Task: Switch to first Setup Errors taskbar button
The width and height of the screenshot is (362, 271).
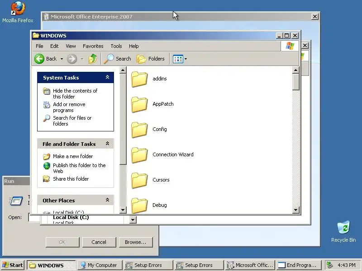Action: (148, 265)
